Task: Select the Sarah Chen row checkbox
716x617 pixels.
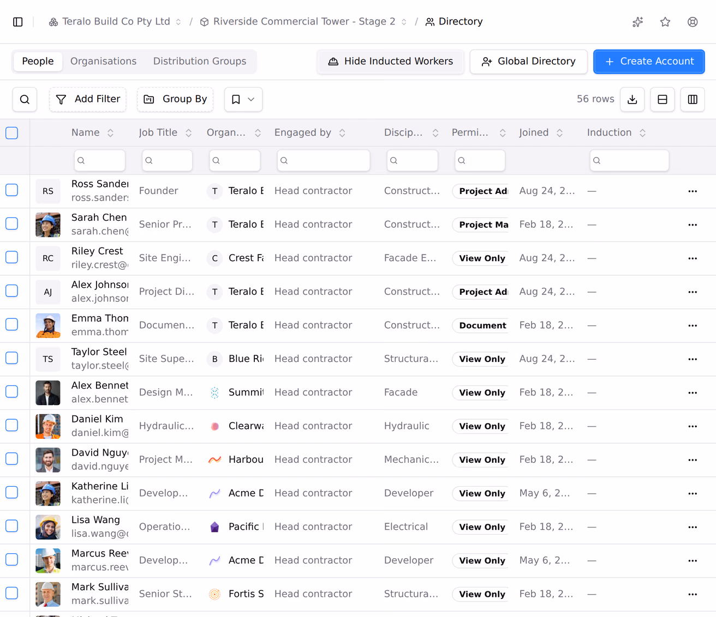Action: click(x=12, y=223)
